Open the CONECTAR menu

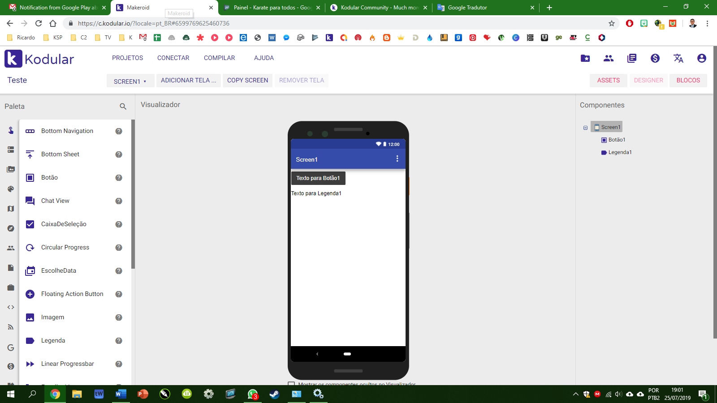(x=173, y=58)
